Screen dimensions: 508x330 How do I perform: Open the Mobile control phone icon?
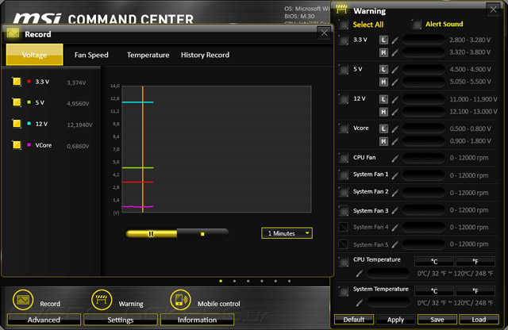(x=180, y=300)
